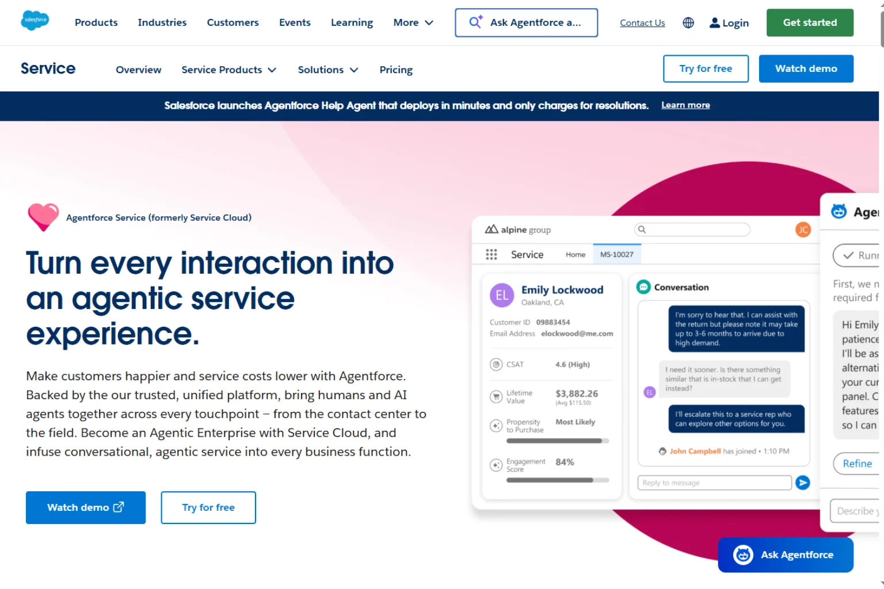Click the Describe input field in side panel
The width and height of the screenshot is (884, 589).
[855, 511]
